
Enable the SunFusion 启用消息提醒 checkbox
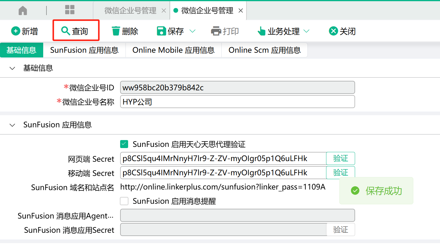[124, 201]
